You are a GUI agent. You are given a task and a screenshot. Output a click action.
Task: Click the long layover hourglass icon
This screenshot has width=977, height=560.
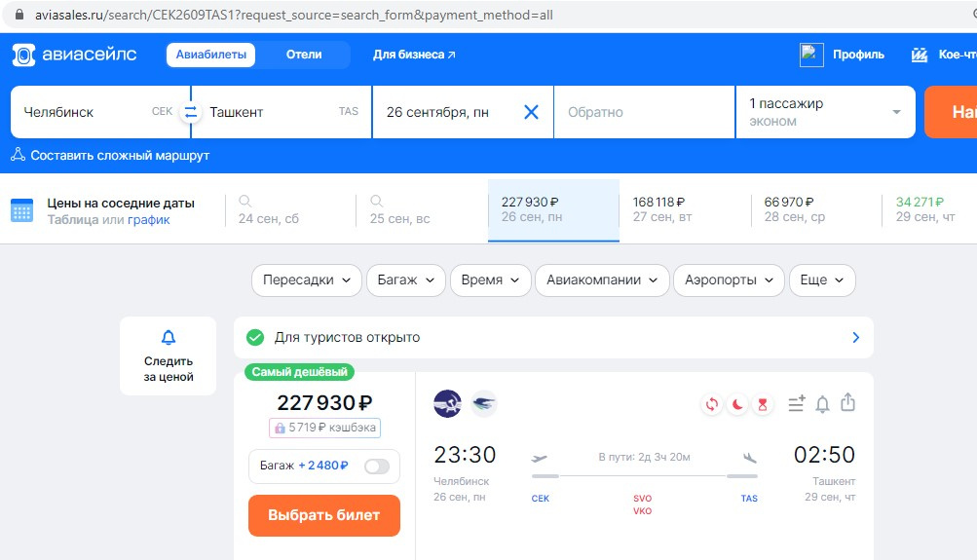(762, 405)
